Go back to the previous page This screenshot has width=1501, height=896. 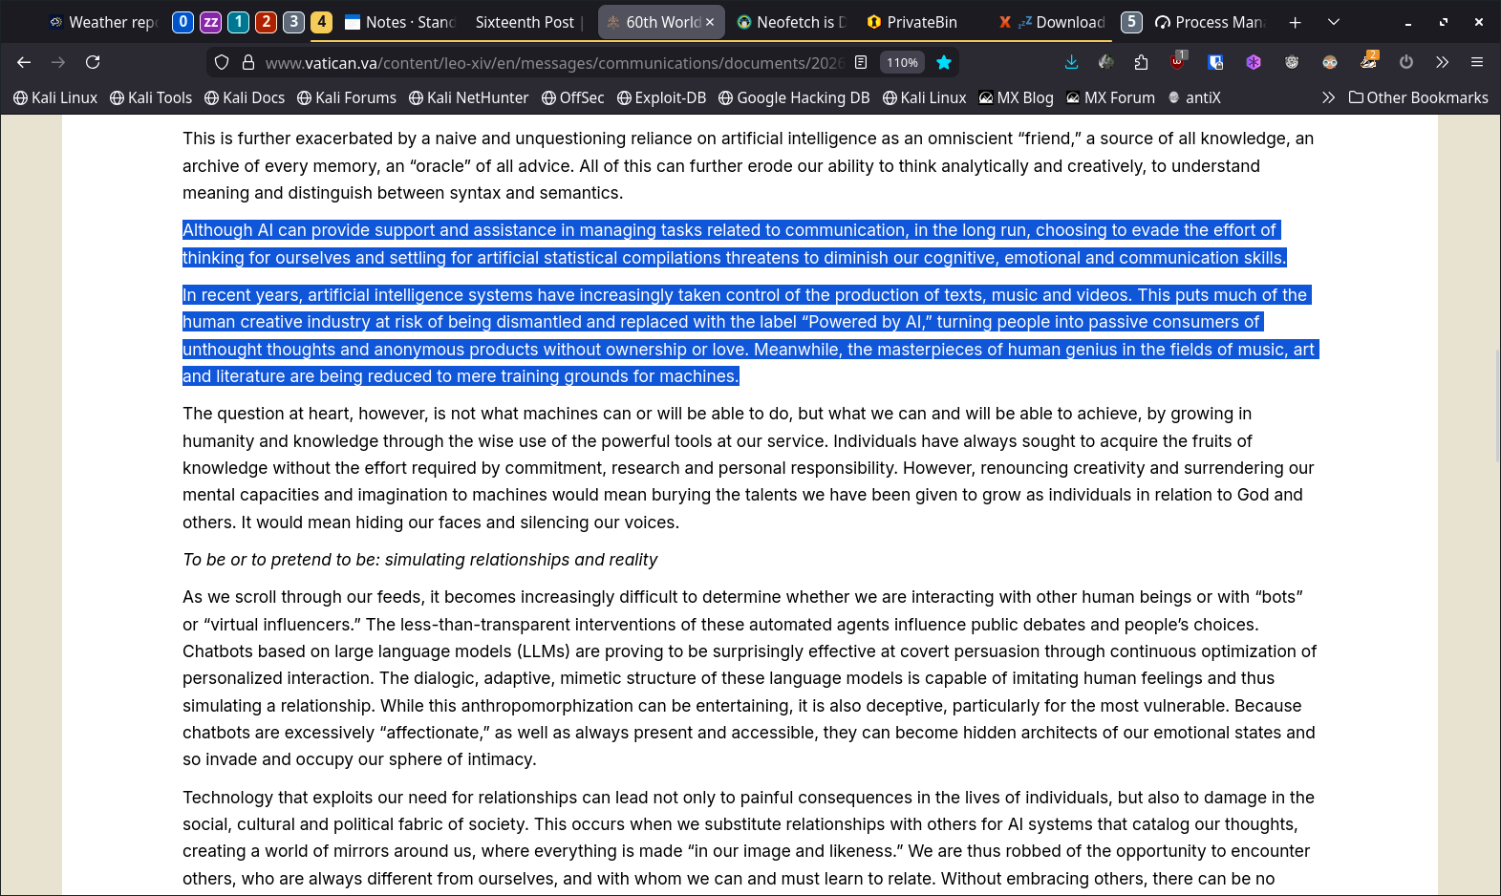click(24, 62)
